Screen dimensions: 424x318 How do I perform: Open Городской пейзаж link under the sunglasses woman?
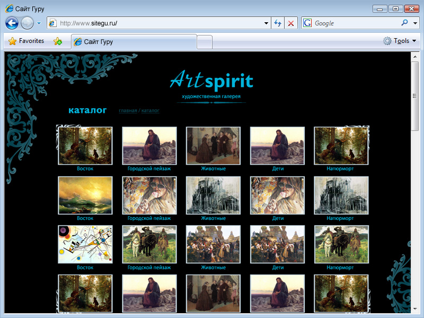pyautogui.click(x=149, y=218)
